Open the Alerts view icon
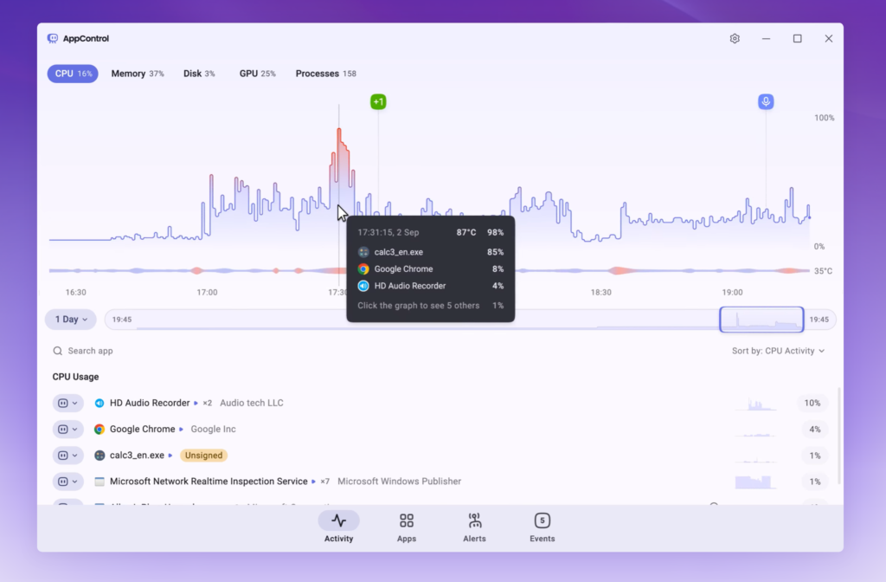This screenshot has height=582, width=886. tap(474, 521)
